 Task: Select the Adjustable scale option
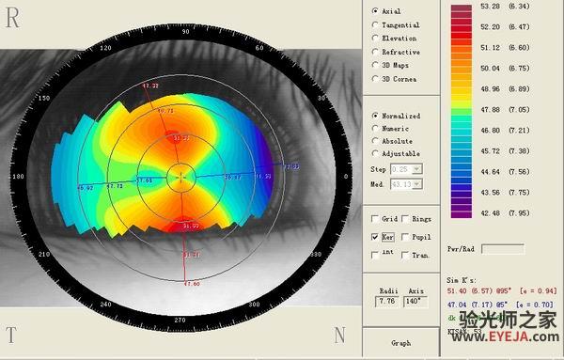375,153
